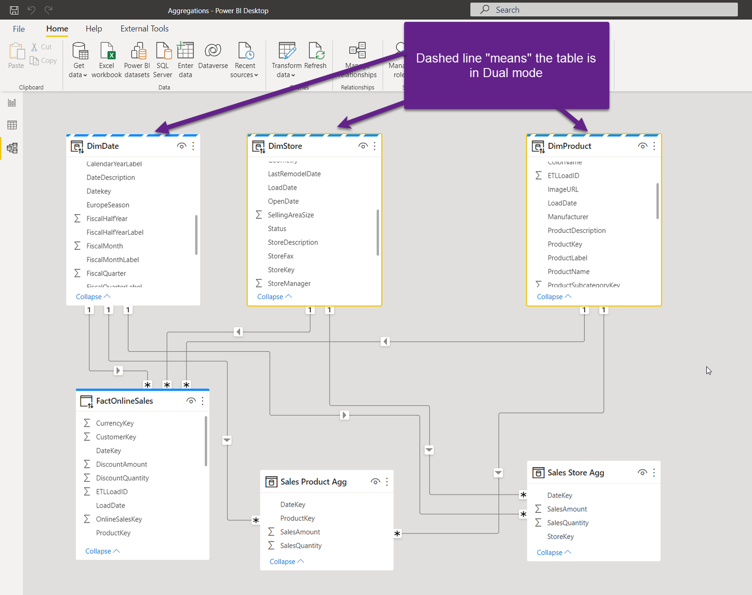Open the FactOnlineSales more options menu
Viewport: 752px width, 595px height.
(203, 401)
